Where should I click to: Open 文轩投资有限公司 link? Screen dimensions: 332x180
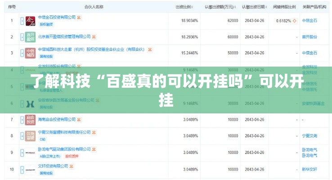tap(53, 166)
